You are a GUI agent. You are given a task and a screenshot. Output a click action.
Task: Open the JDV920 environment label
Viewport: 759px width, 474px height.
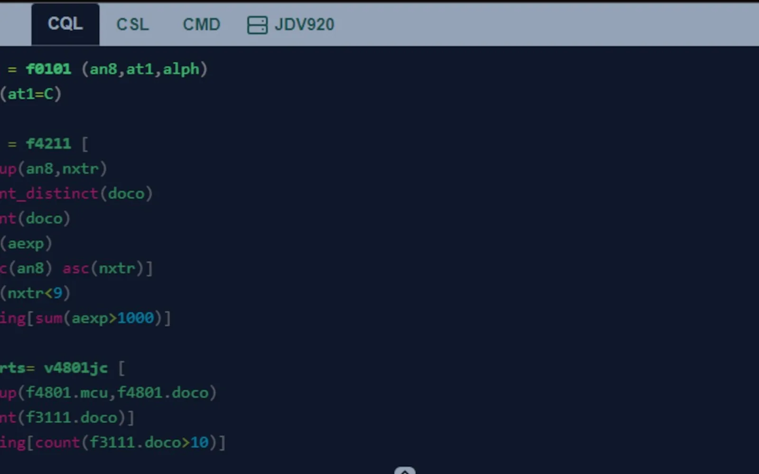305,24
